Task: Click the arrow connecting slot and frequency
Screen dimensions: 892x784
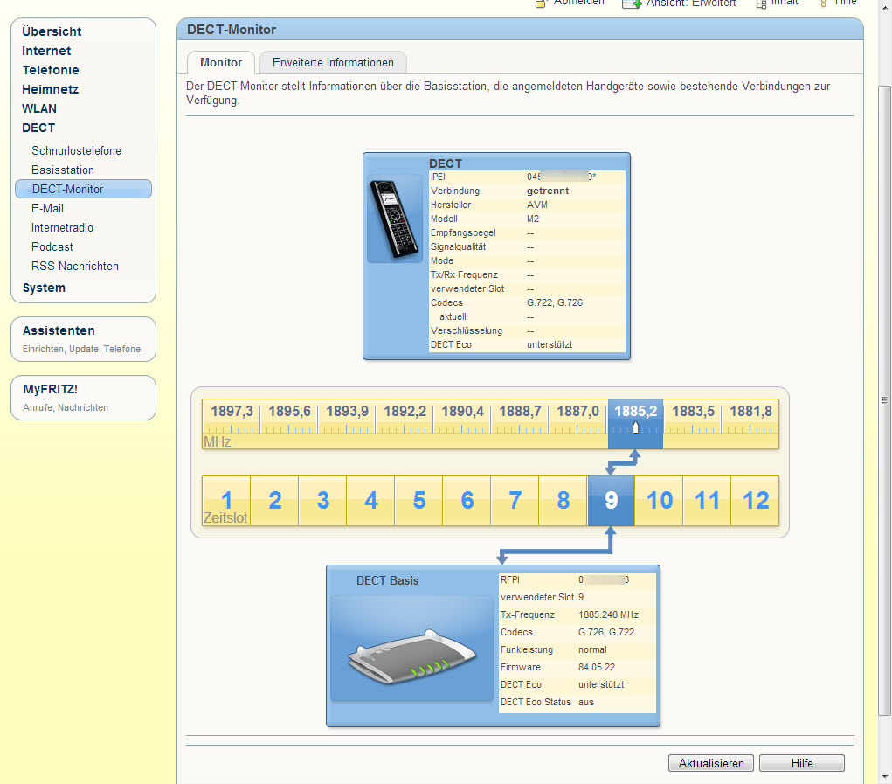Action: [x=622, y=462]
